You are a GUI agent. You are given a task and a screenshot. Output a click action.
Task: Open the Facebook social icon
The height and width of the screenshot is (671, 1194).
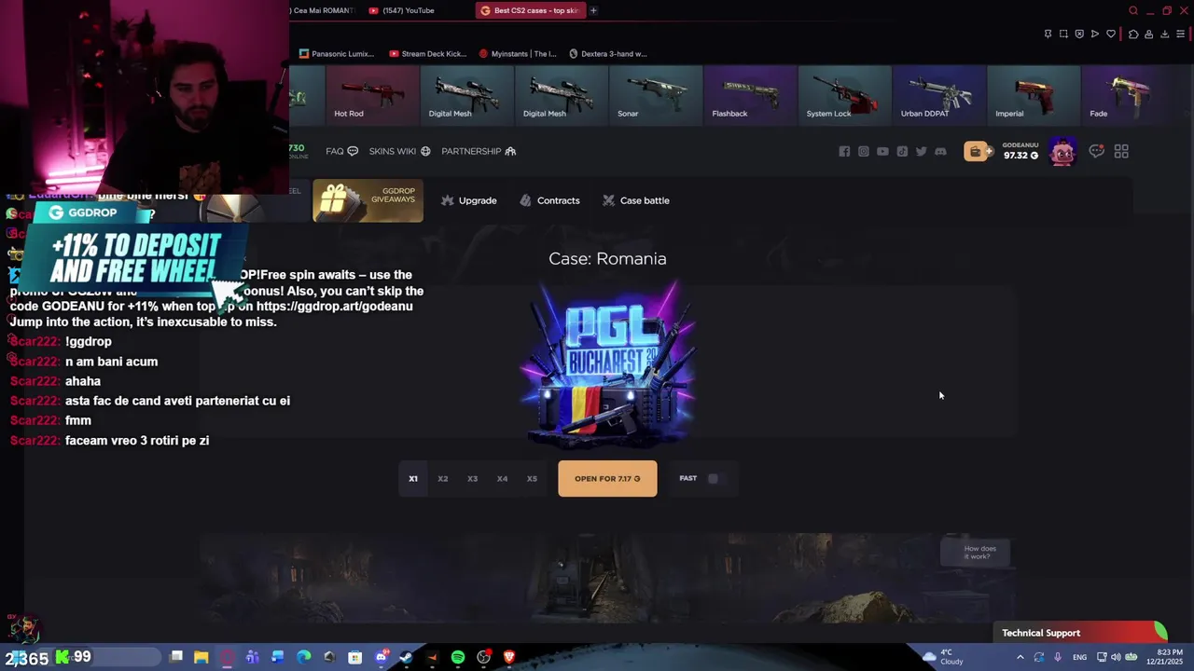(844, 151)
